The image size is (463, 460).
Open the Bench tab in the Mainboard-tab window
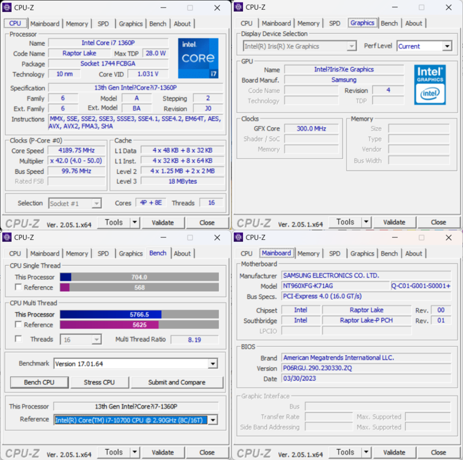pyautogui.click(x=389, y=254)
